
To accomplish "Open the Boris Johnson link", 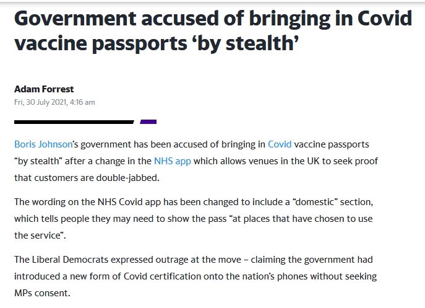I will pos(43,144).
